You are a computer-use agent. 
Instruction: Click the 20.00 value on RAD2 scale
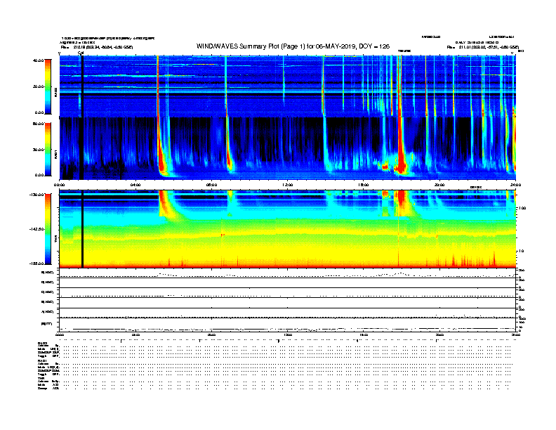coord(38,86)
